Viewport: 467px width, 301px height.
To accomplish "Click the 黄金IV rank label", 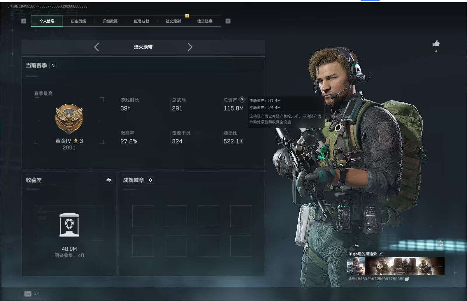I will tap(69, 141).
